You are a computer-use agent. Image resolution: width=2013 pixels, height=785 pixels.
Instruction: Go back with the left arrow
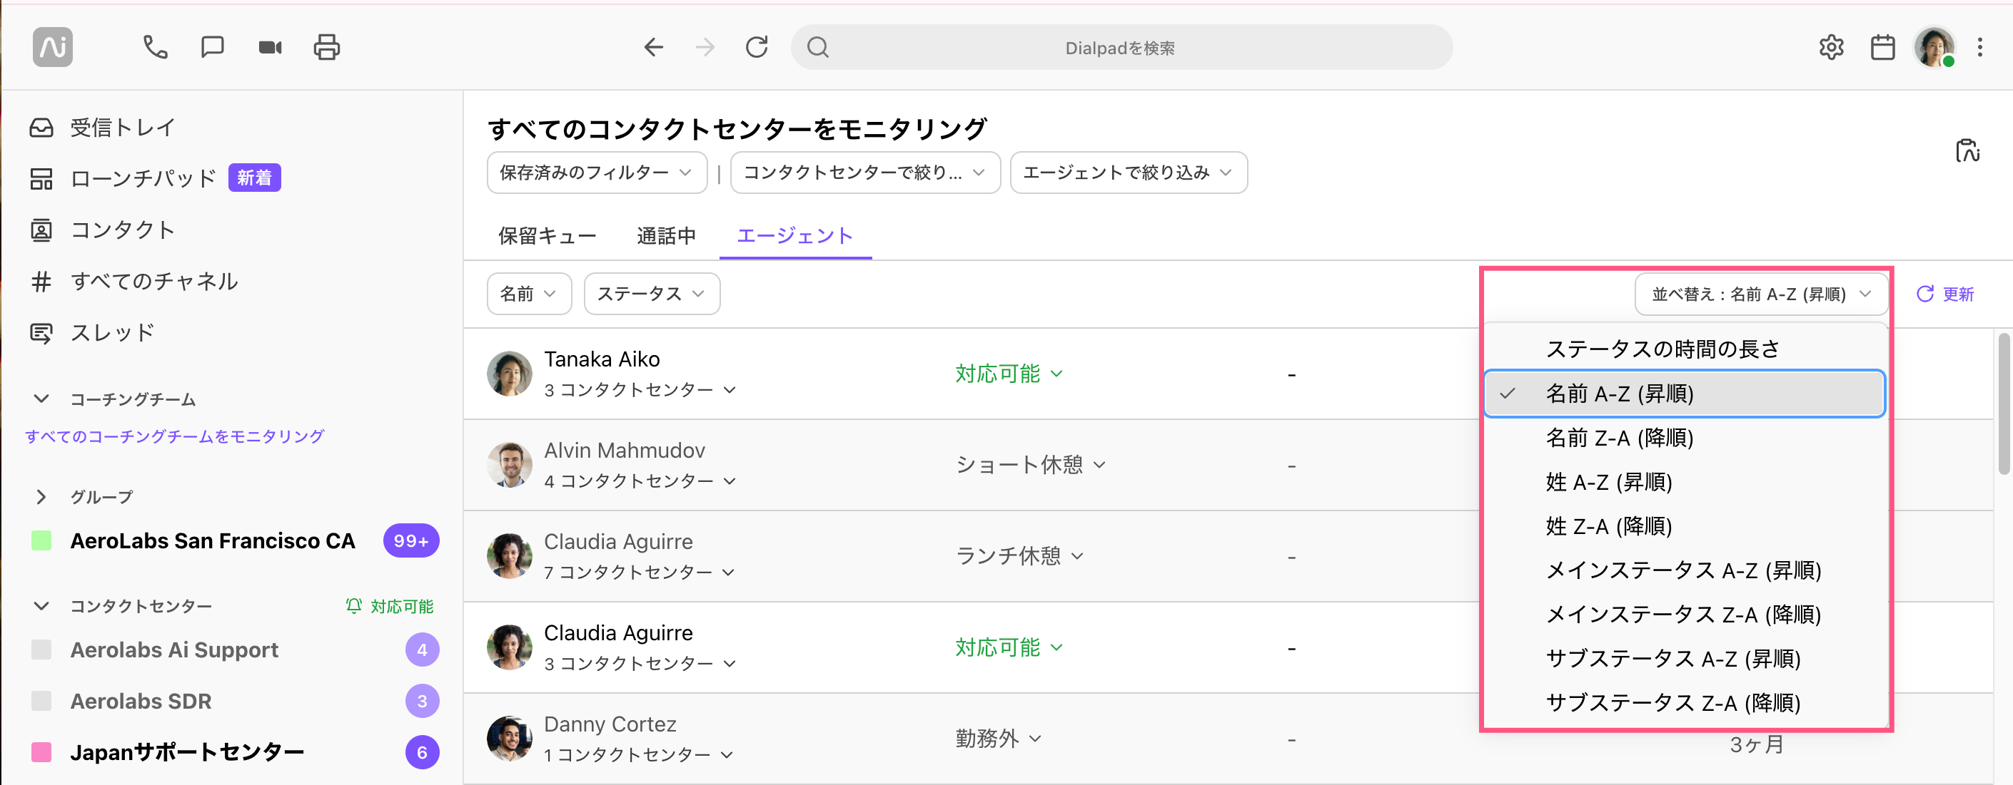click(x=653, y=47)
